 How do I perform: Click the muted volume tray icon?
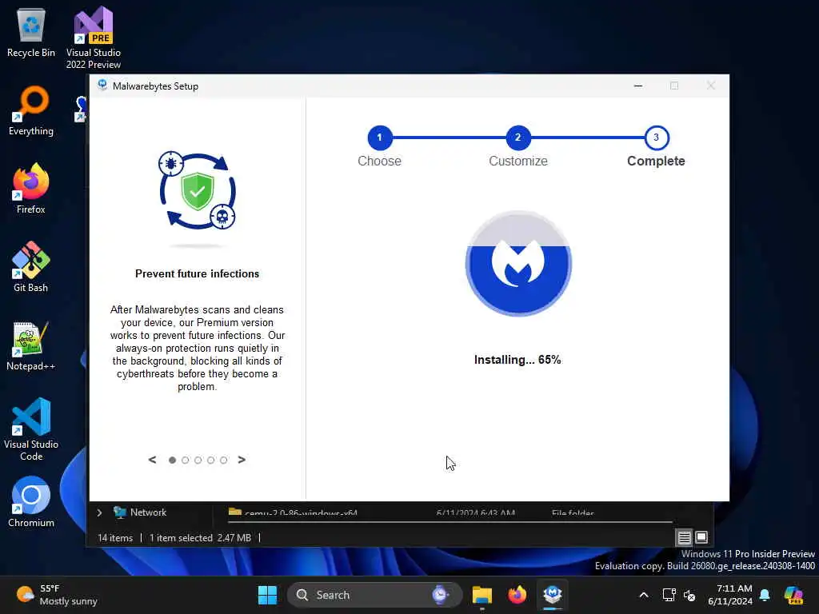(689, 595)
